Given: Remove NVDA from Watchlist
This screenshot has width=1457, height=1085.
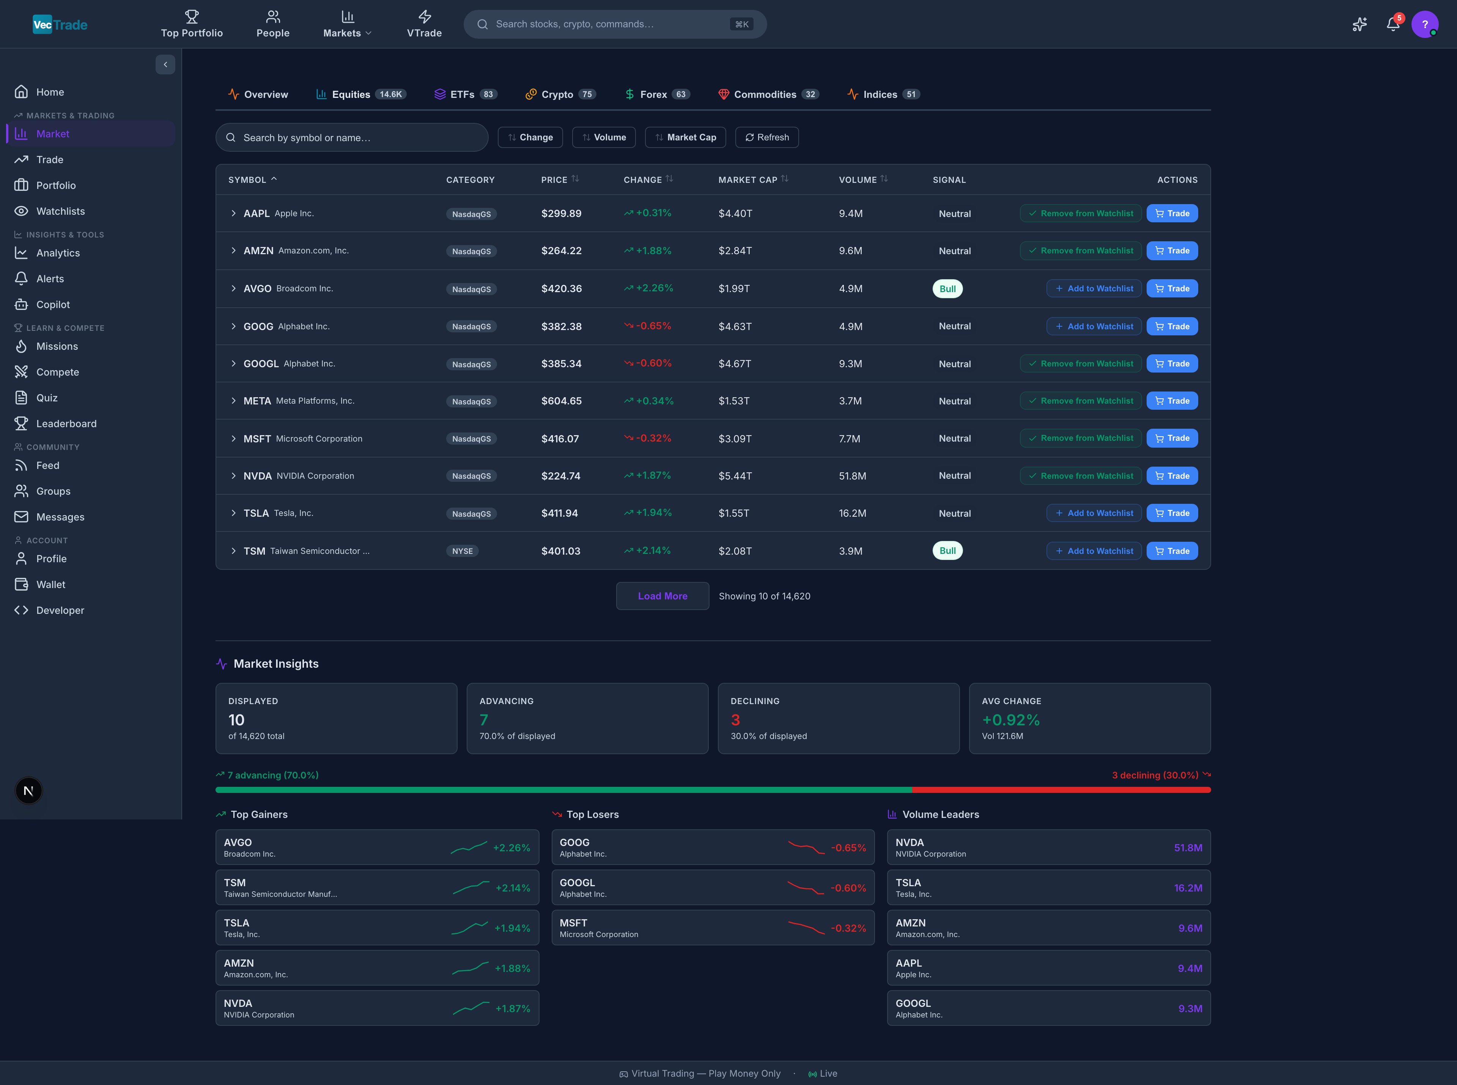Looking at the screenshot, I should click(x=1081, y=476).
